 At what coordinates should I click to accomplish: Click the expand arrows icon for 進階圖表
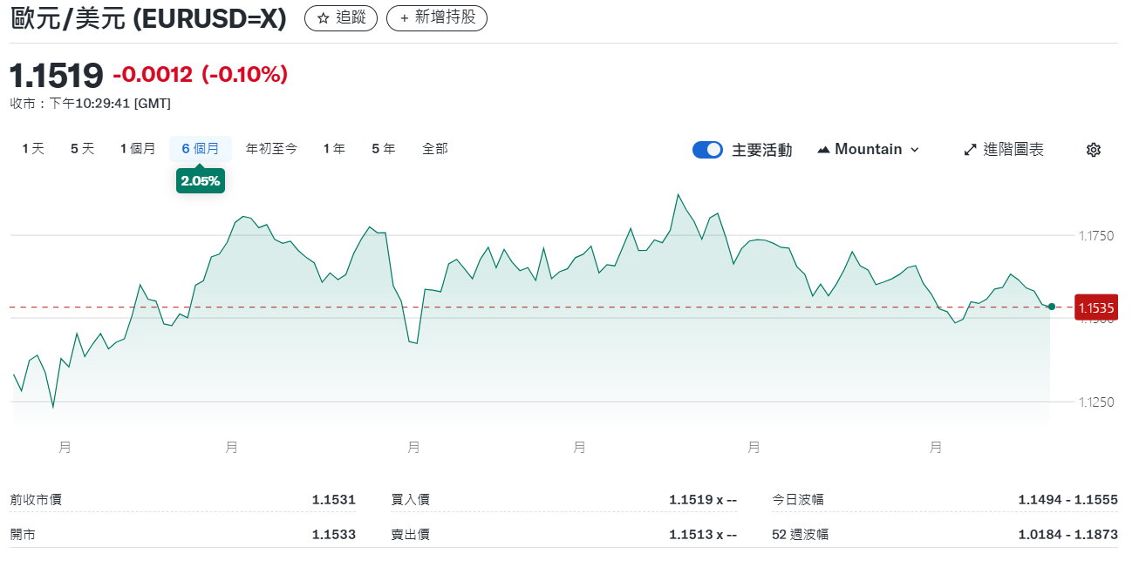[970, 150]
